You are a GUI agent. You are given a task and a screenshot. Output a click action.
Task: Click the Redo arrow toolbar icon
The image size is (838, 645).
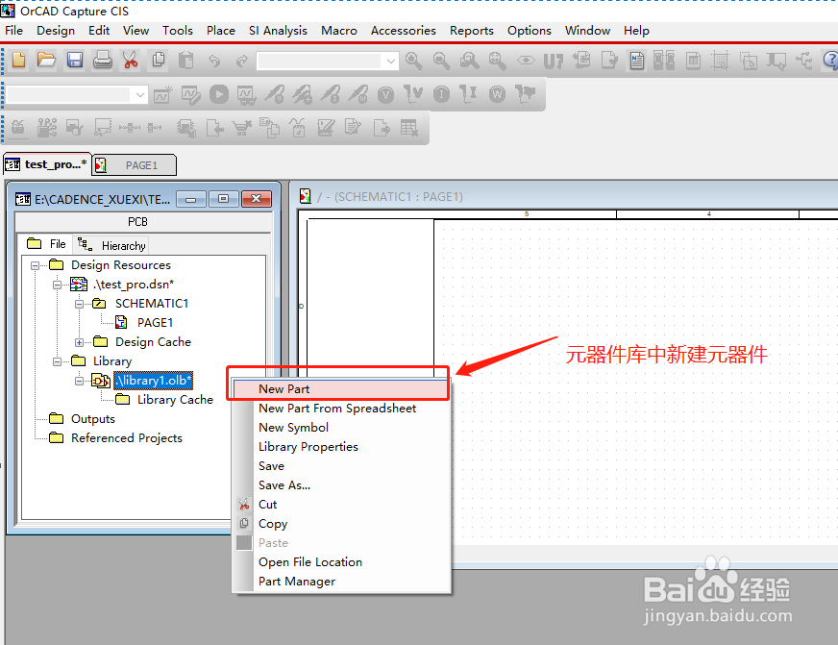click(242, 61)
